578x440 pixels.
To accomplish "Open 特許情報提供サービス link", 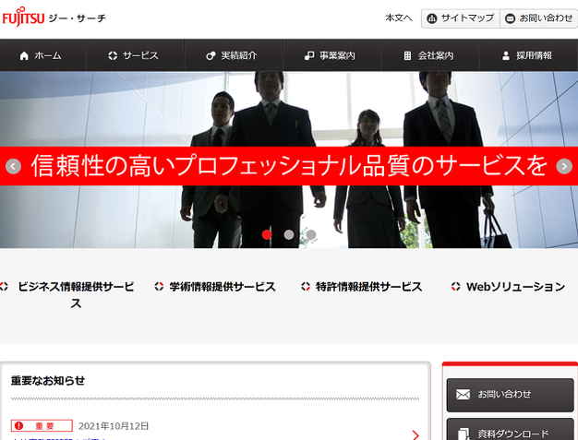I will (368, 287).
